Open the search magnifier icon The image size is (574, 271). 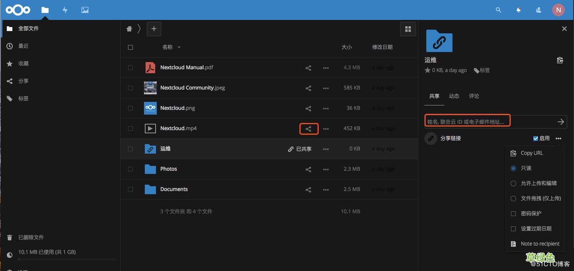[499, 10]
